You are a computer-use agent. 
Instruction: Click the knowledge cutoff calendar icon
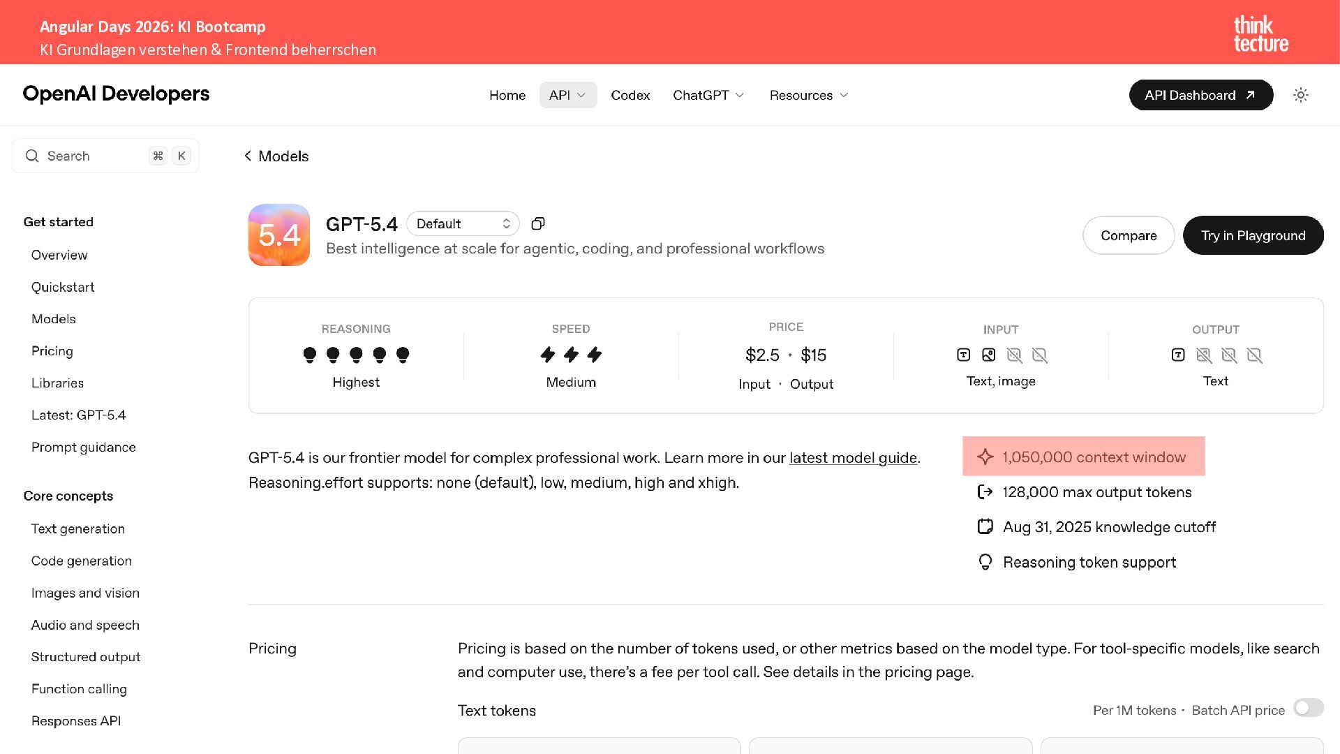(x=985, y=527)
